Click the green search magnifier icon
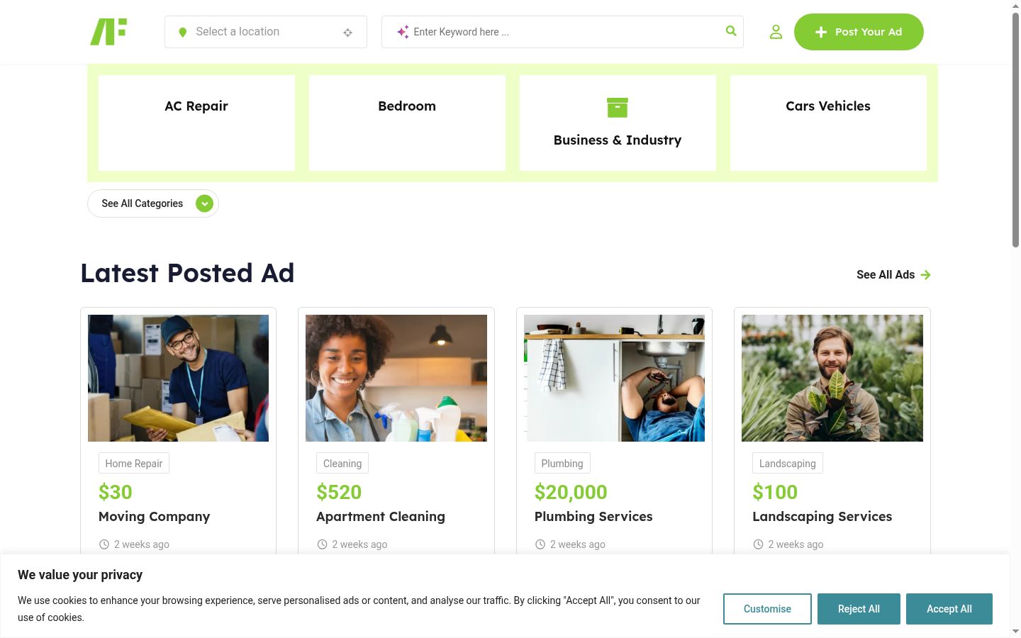Viewport: 1021px width, 638px height. (731, 31)
